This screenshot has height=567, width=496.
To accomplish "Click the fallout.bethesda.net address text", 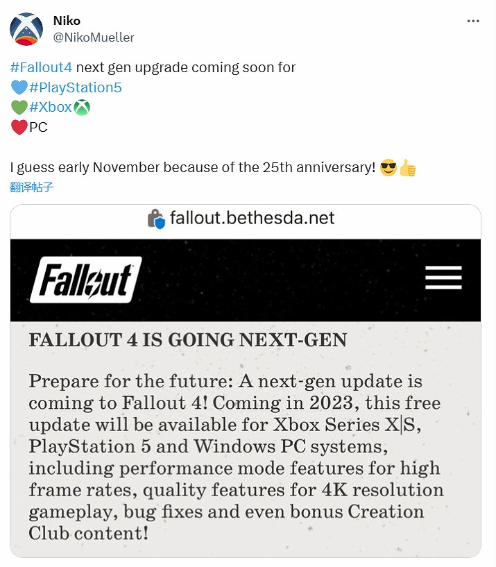I will [x=252, y=219].
